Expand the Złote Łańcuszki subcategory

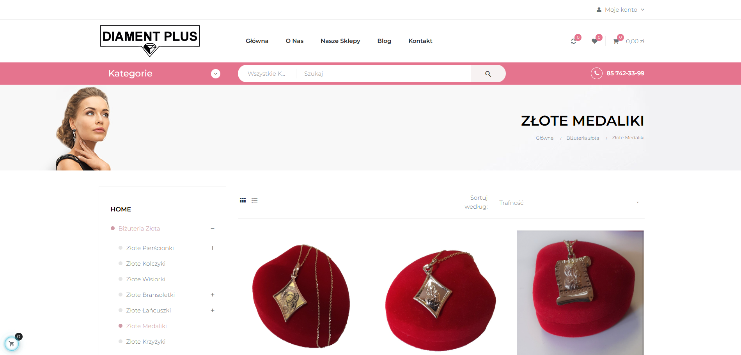(213, 311)
